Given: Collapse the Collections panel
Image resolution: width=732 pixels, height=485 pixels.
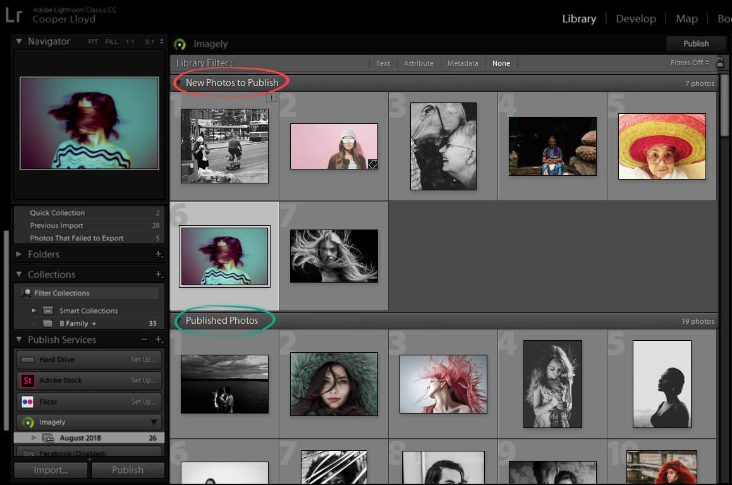Looking at the screenshot, I should (x=19, y=274).
